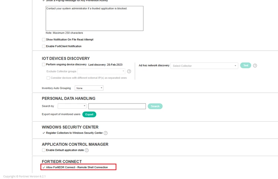Click the Inventory Auto Grouping label

(56, 88)
